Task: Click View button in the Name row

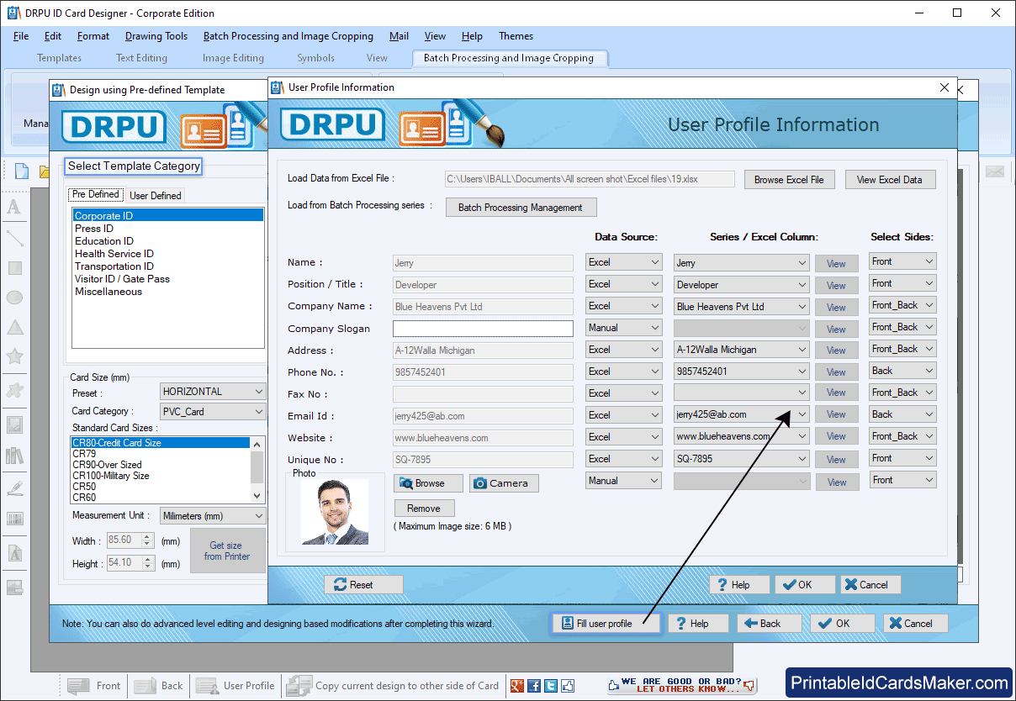Action: 836,264
